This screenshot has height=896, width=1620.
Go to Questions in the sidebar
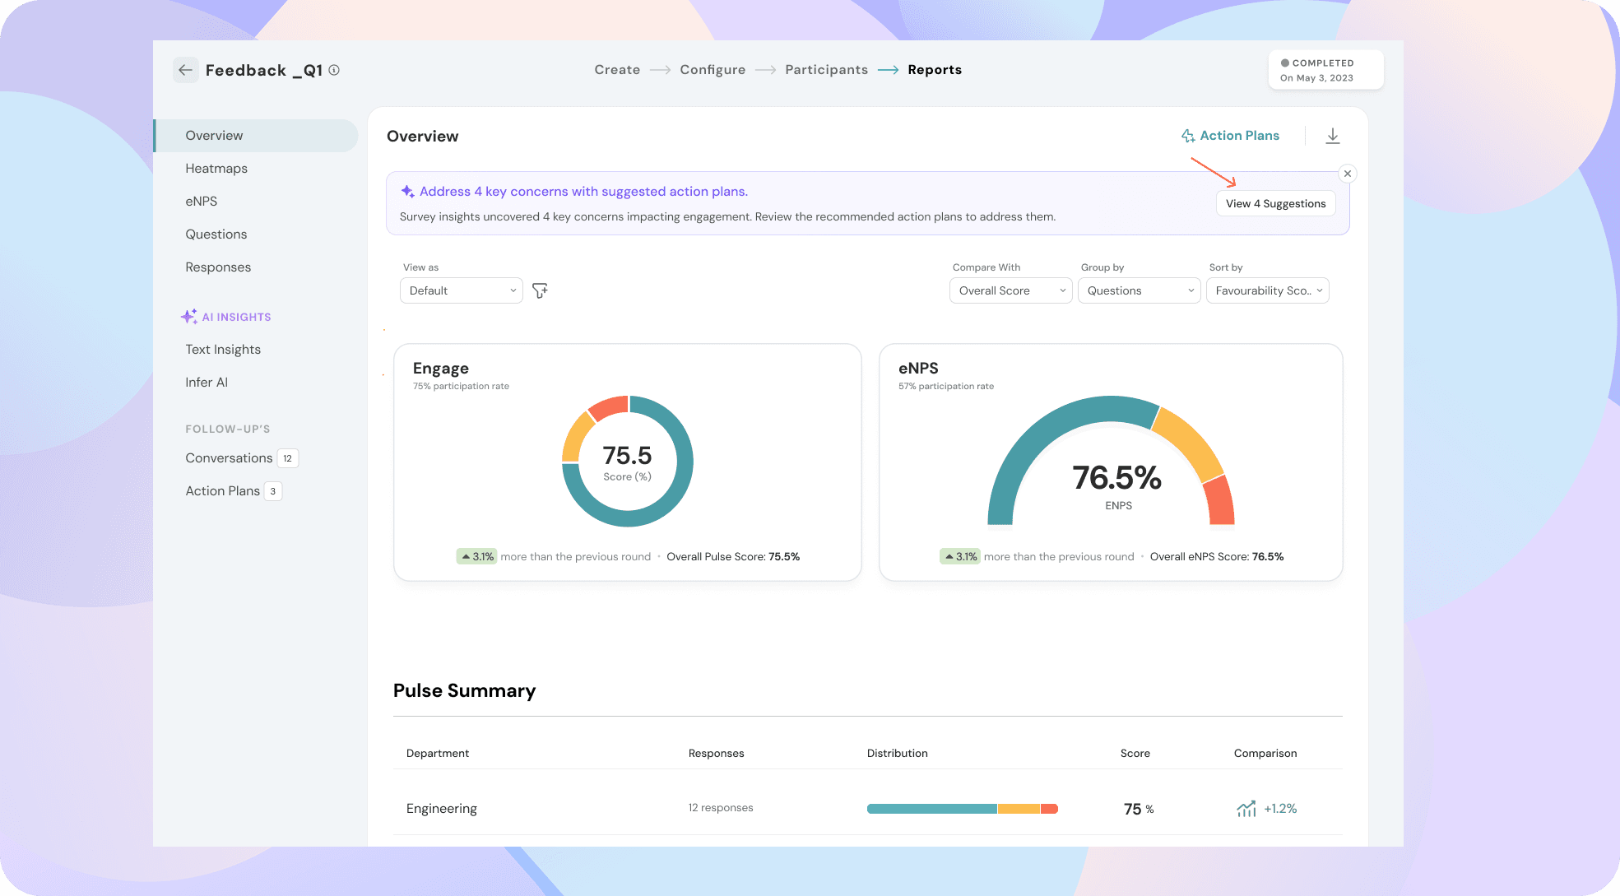coord(216,234)
